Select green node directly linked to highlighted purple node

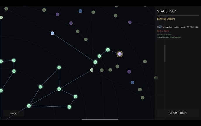pos(108,50)
